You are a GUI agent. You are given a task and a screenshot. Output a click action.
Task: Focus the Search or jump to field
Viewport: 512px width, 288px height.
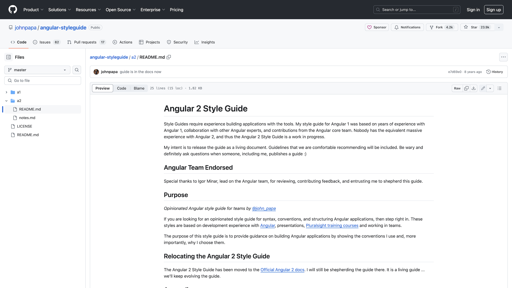pyautogui.click(x=417, y=10)
